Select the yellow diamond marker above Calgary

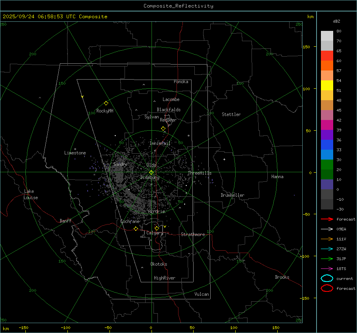(157, 228)
